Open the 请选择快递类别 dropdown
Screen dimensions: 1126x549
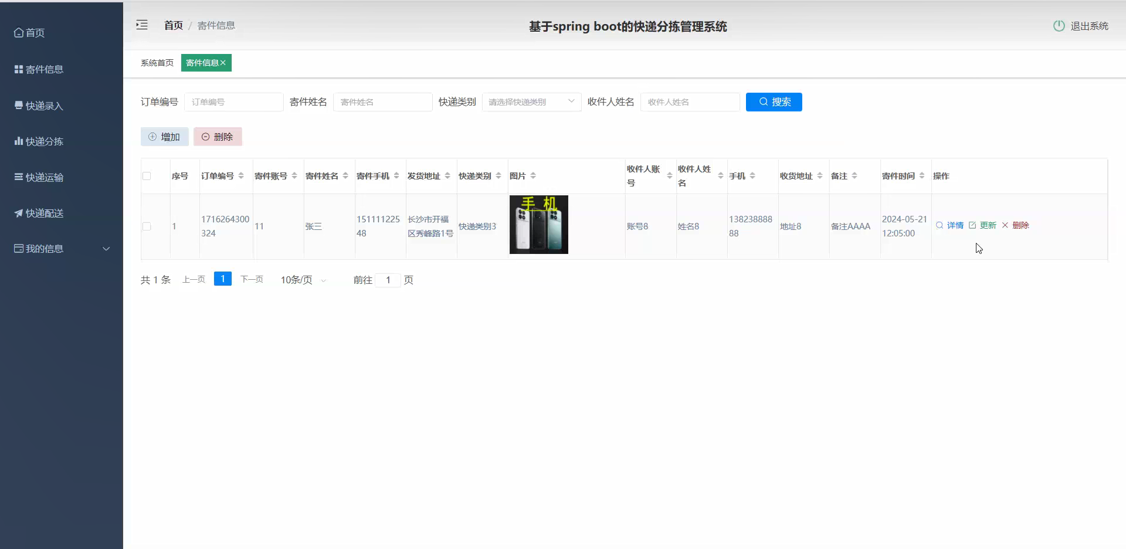(530, 101)
